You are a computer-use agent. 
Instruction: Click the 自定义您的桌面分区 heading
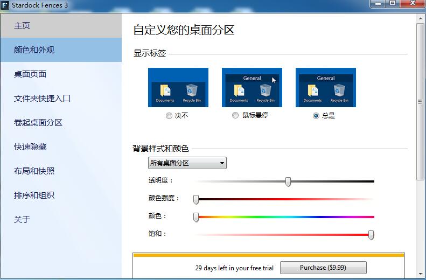click(184, 30)
